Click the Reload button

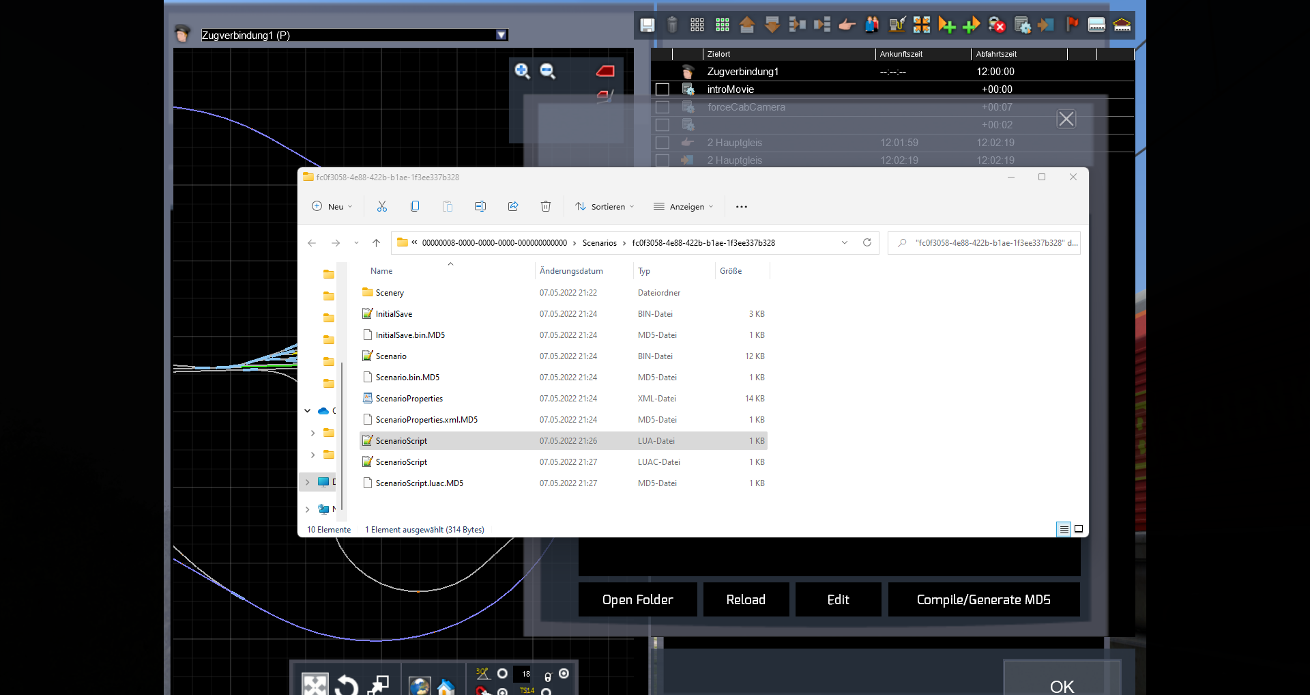click(746, 599)
